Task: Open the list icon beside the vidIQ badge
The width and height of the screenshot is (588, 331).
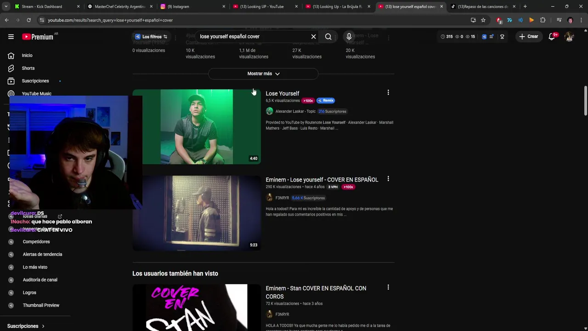Action: 492,36
